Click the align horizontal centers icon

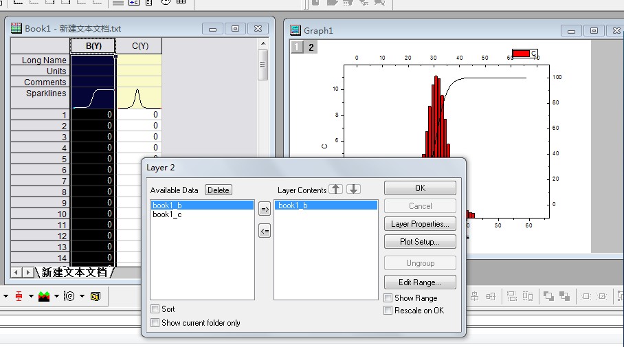491,296
